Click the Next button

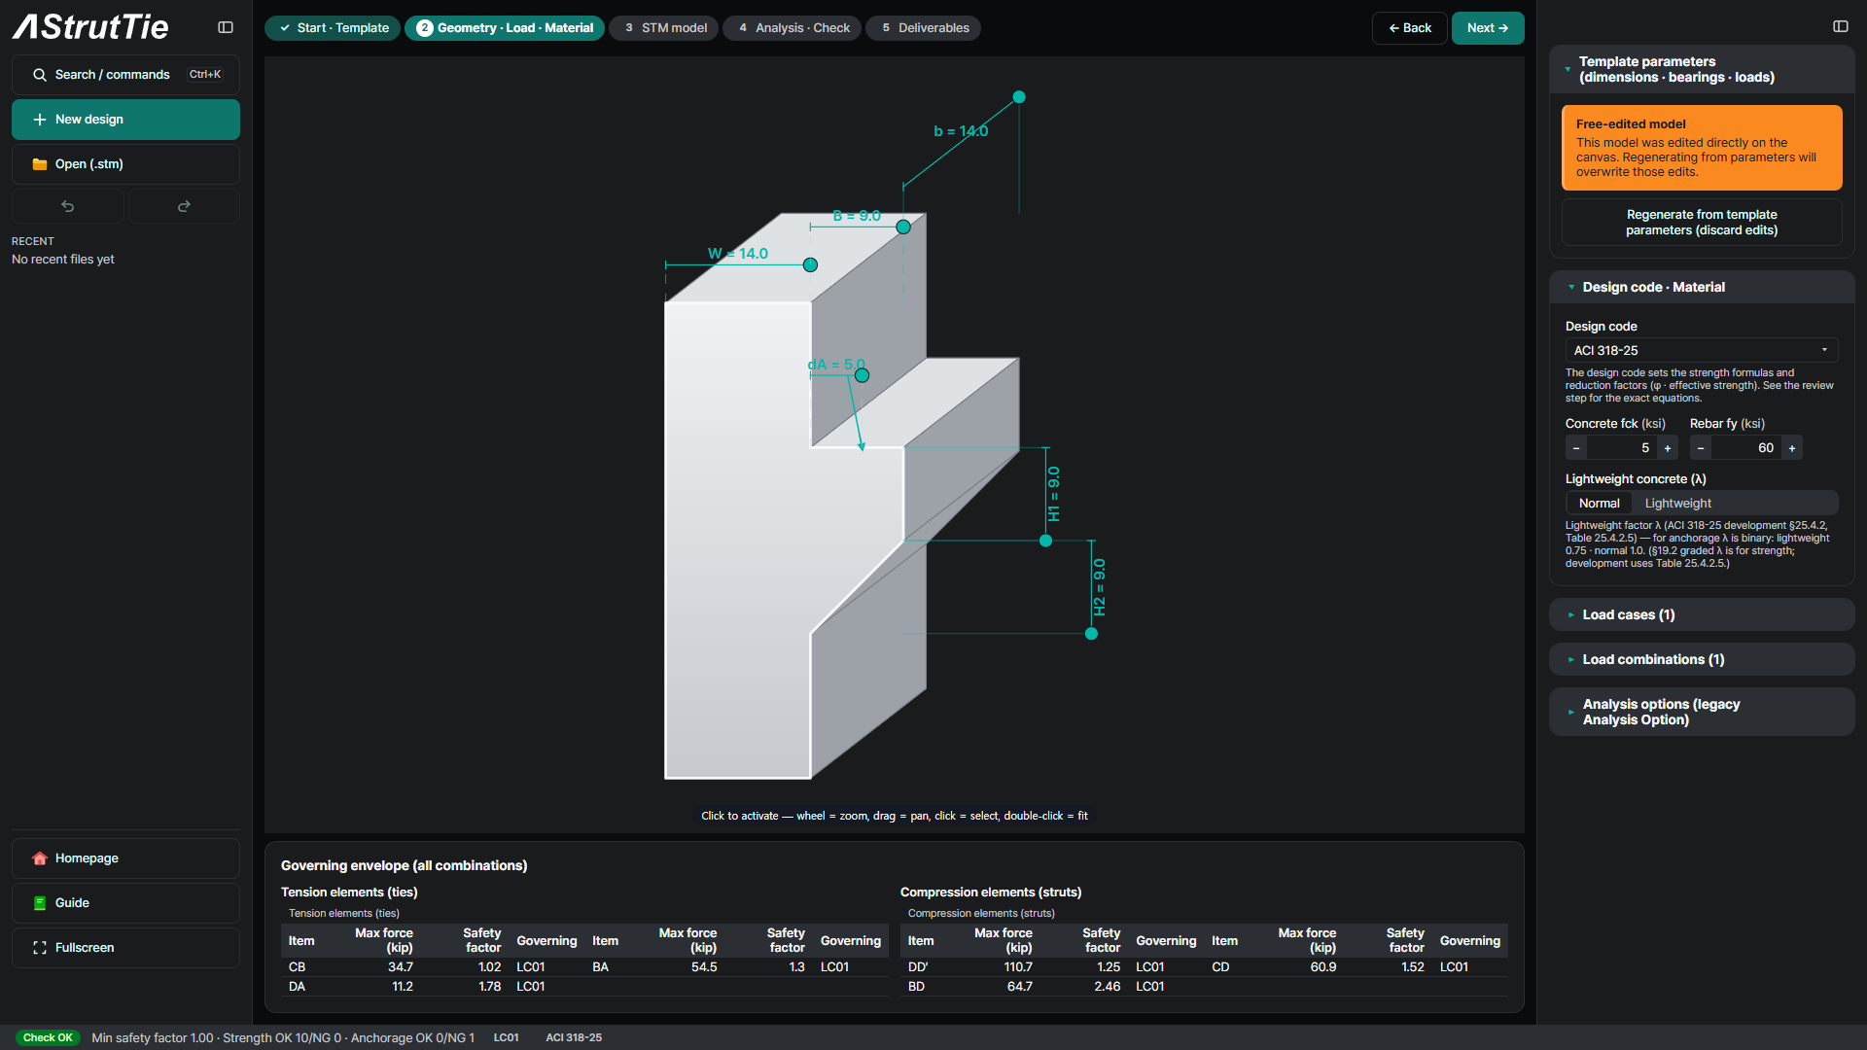coord(1488,28)
